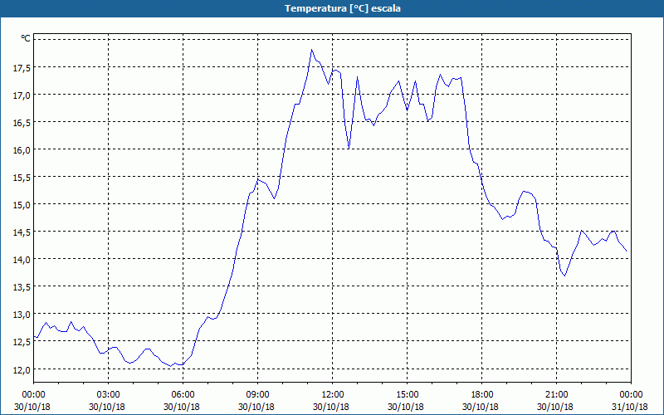This screenshot has width=664, height=415.
Task: Pick the 15,5 y-axis label
Action: 22,177
